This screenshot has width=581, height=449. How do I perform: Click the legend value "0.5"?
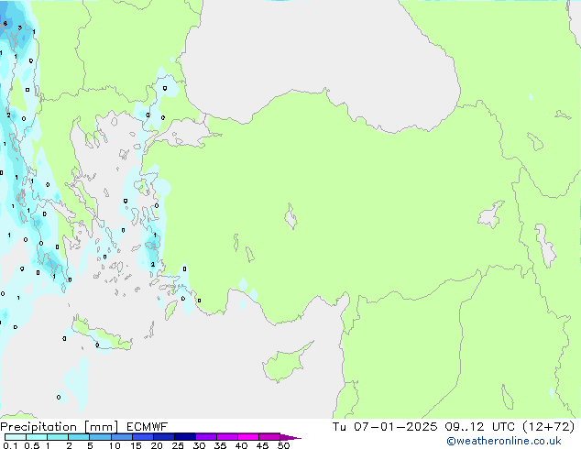tap(32, 445)
